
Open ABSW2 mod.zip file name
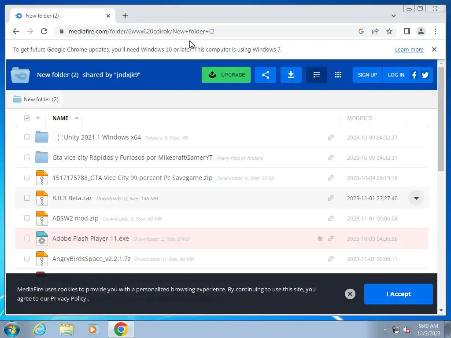[x=75, y=218]
